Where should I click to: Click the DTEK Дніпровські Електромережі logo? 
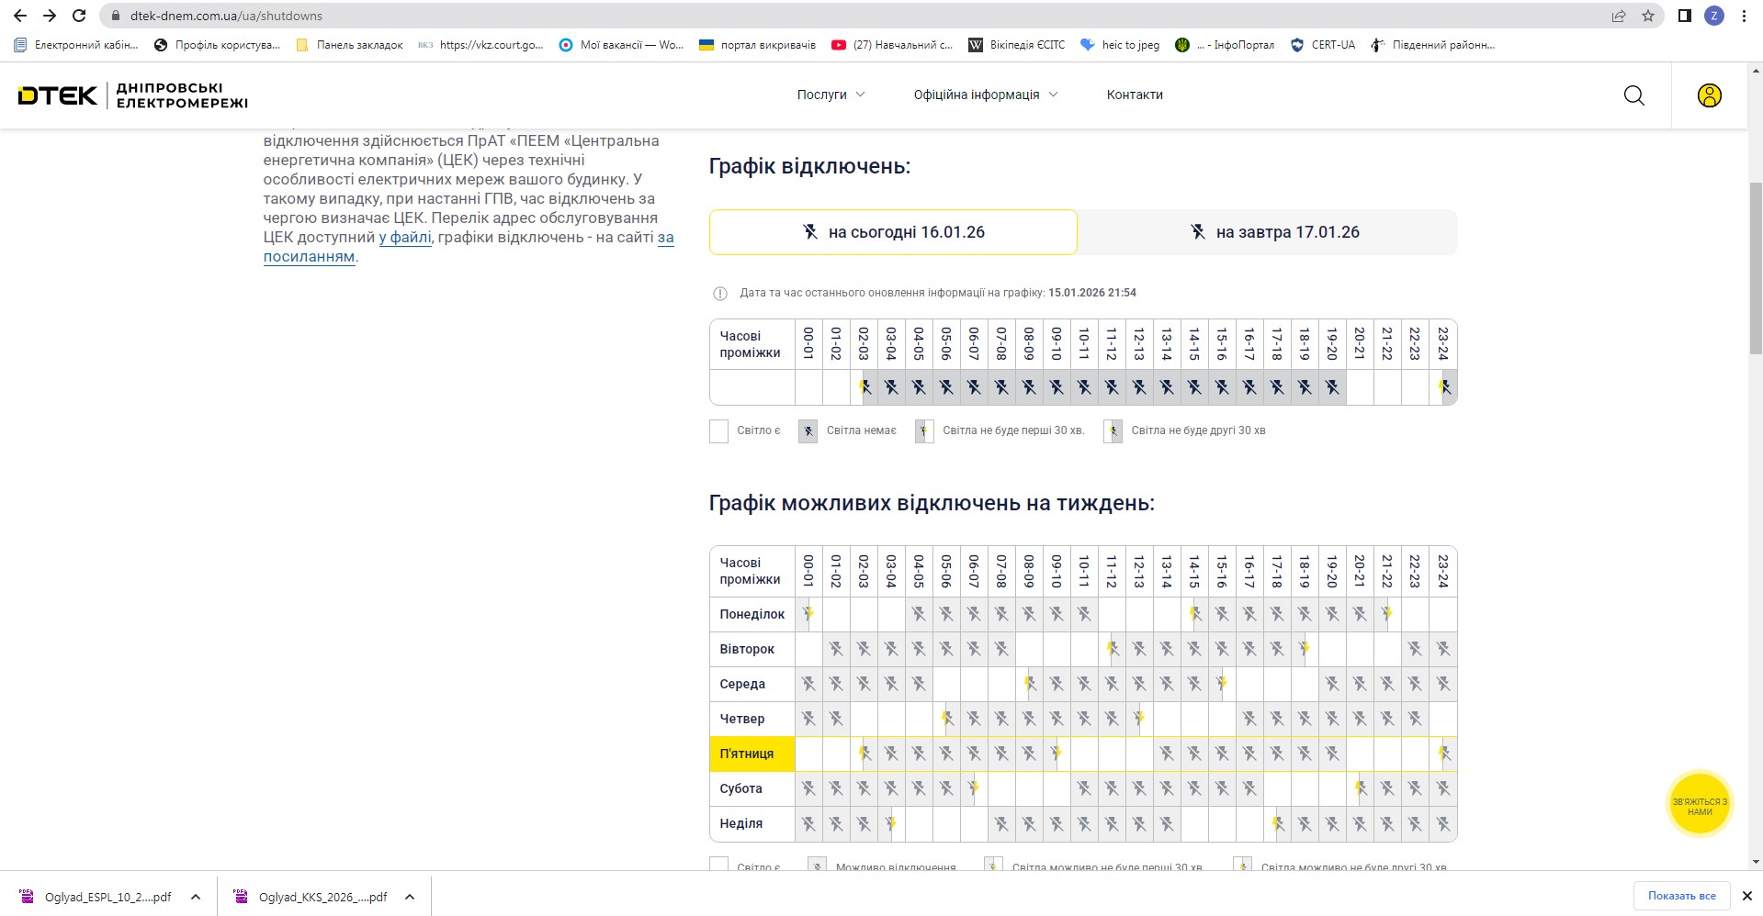[133, 95]
